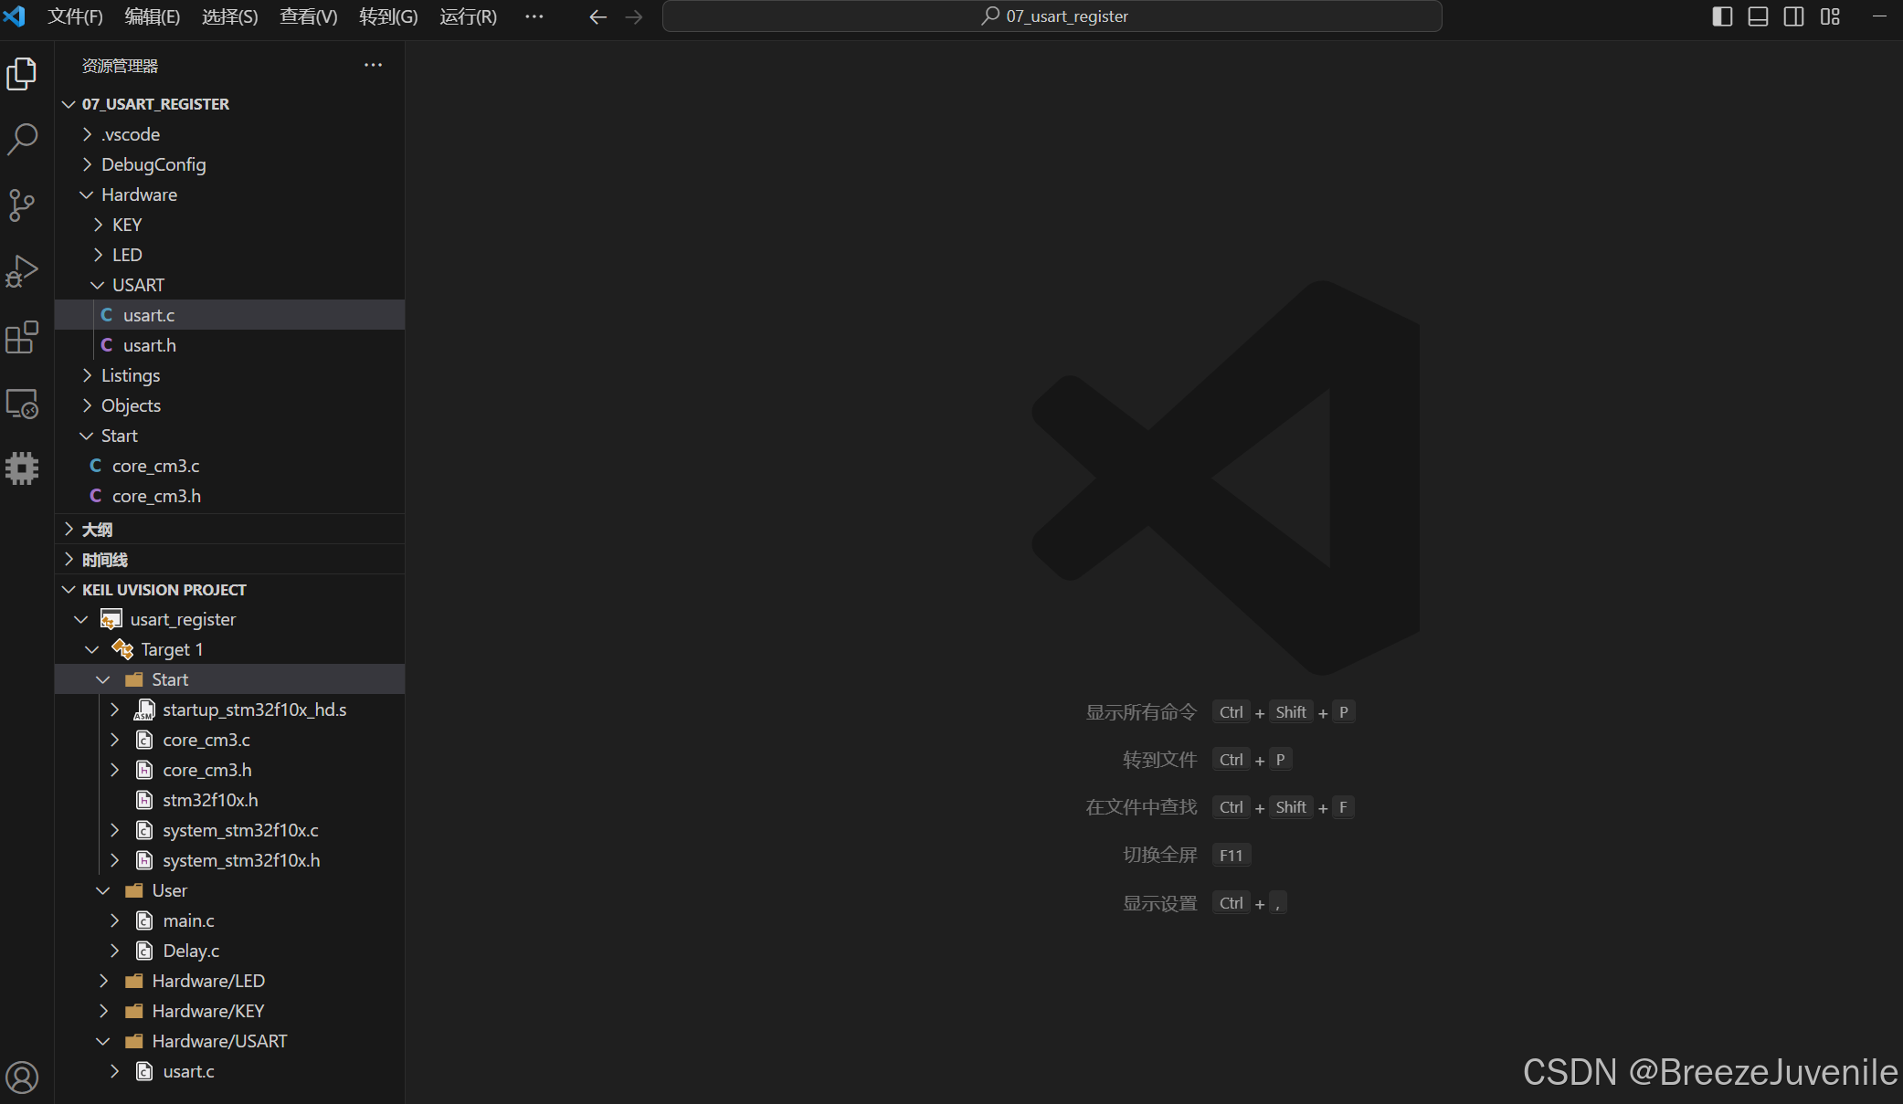Click the VS Code logo in the title bar
The height and width of the screenshot is (1104, 1903).
click(15, 16)
